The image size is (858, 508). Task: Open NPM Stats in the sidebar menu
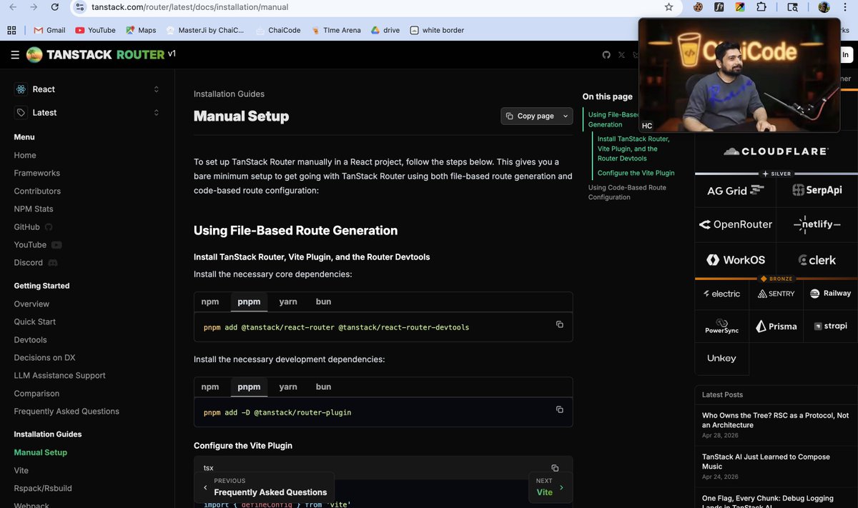tap(34, 209)
